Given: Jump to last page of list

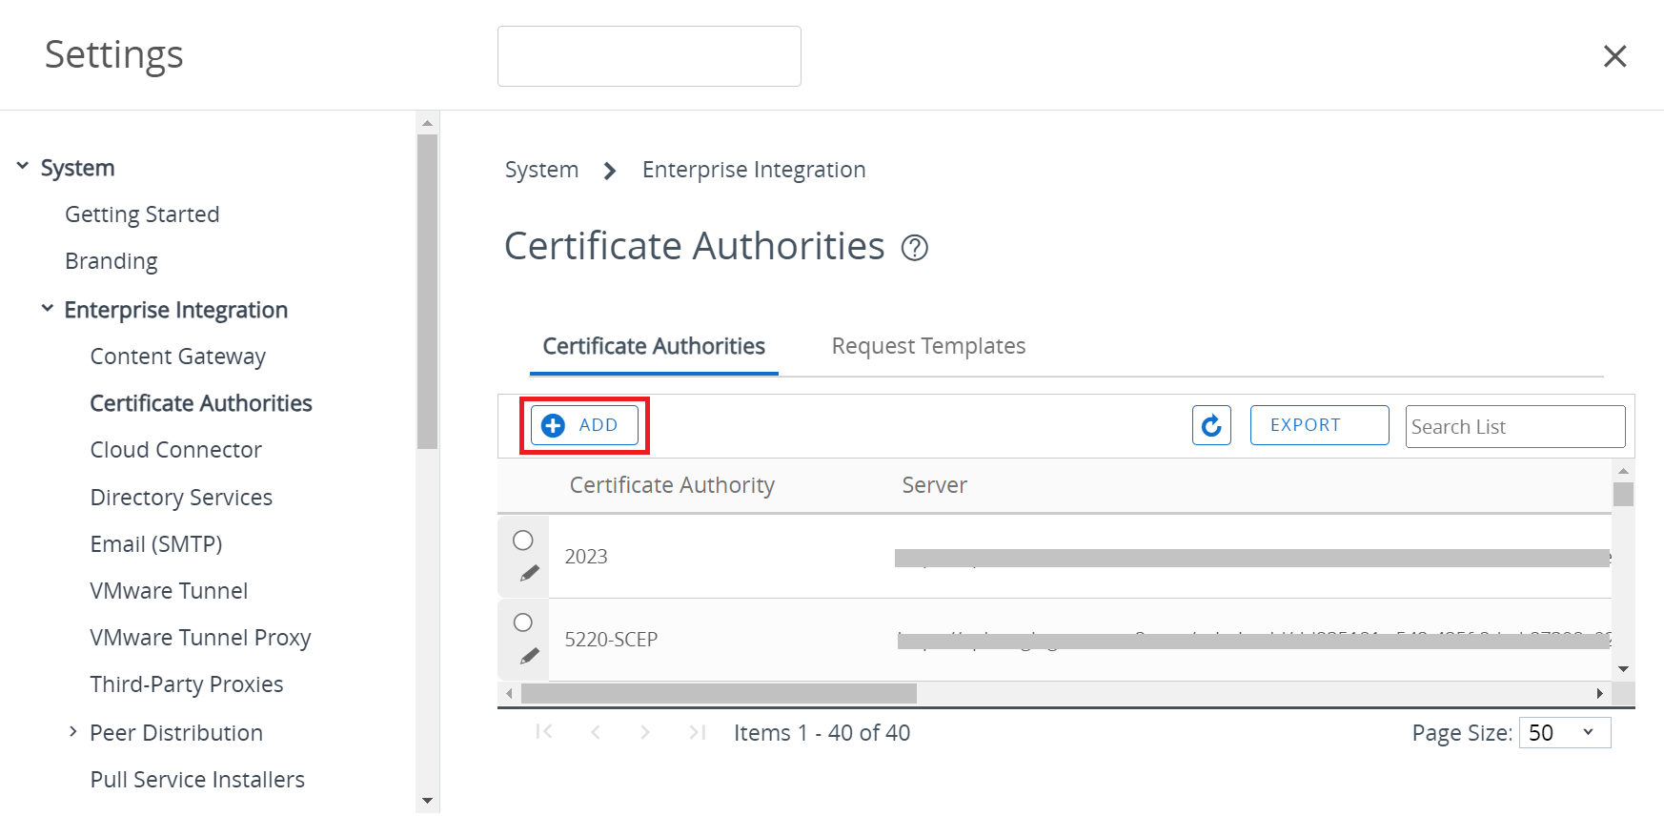Looking at the screenshot, I should coord(697,732).
